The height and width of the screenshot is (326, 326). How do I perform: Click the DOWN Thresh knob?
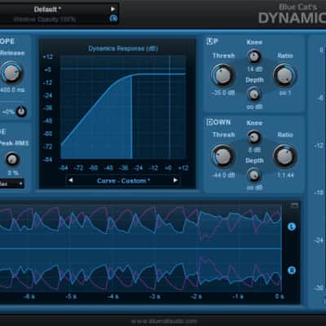(222, 156)
